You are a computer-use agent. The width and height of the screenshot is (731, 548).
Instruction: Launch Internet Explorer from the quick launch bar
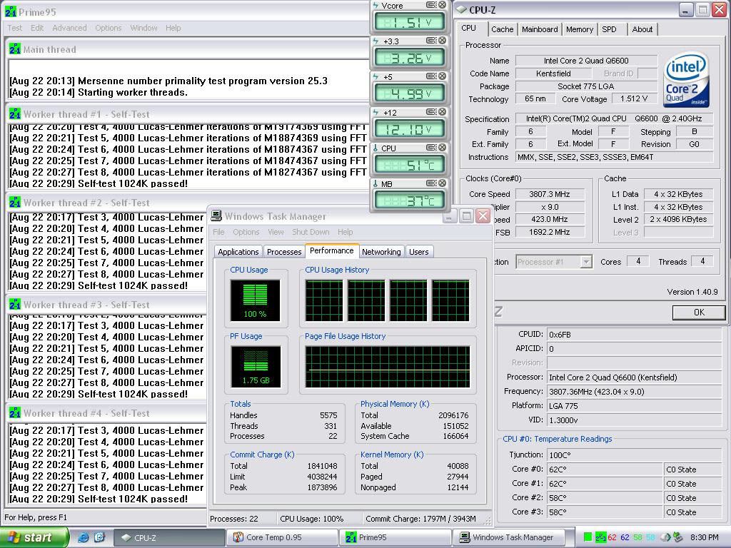pos(84,537)
